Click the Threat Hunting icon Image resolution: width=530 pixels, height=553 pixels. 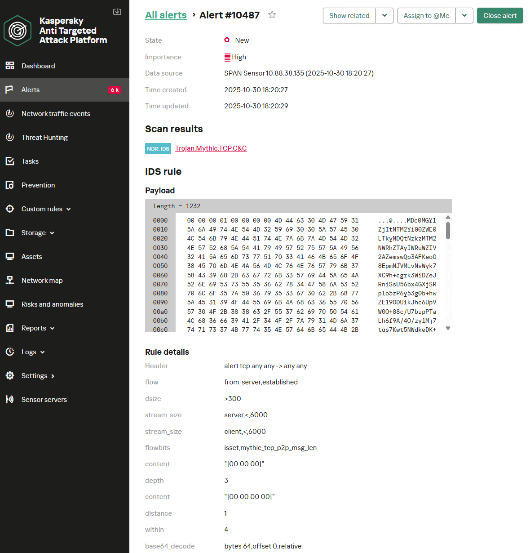coord(10,137)
